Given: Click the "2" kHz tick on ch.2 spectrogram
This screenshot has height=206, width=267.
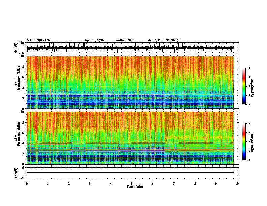Looking at the screenshot, I should 23,154.
